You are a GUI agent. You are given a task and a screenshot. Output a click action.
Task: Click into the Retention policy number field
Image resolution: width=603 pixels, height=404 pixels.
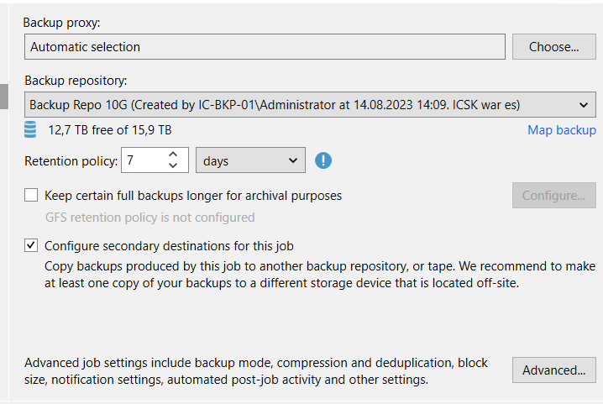click(141, 160)
